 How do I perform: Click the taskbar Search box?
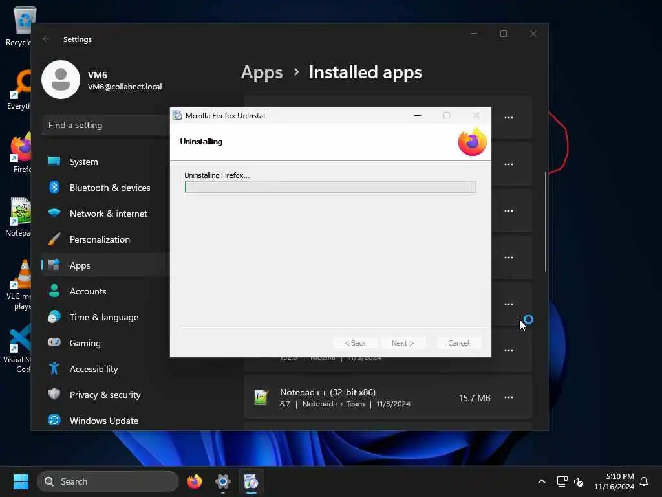point(108,481)
